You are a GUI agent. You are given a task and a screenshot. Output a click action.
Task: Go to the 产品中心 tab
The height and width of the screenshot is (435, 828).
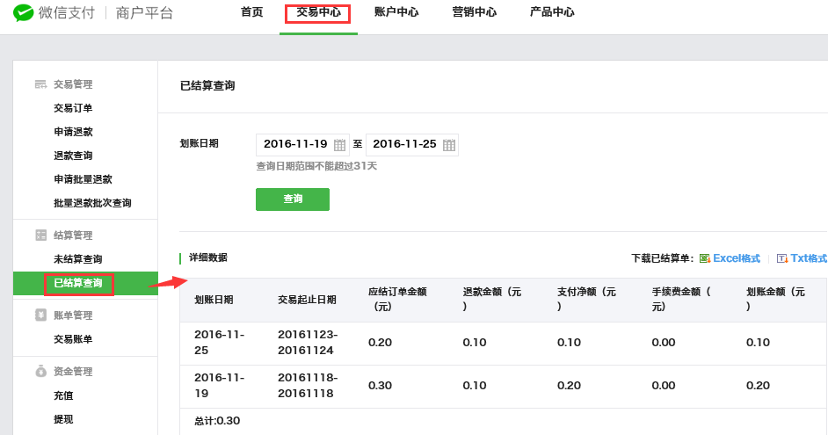pos(552,12)
